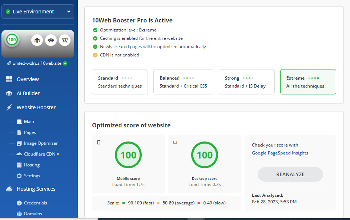350x220 pixels.
Task: Select the Standard optimization level
Action: [x=120, y=82]
